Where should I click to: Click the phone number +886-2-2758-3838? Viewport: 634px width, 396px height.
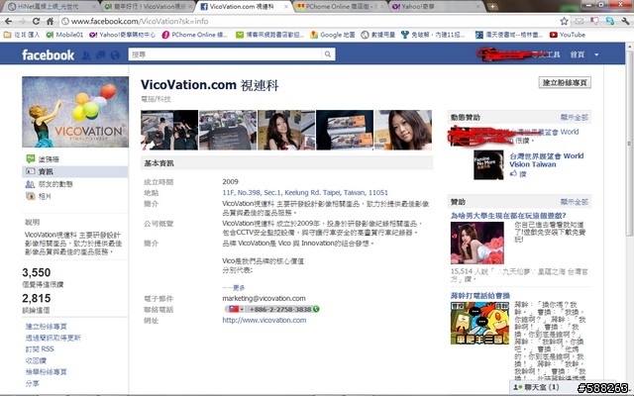pyautogui.click(x=280, y=309)
